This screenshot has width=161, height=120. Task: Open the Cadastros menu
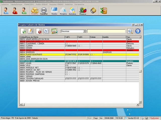(5, 4)
